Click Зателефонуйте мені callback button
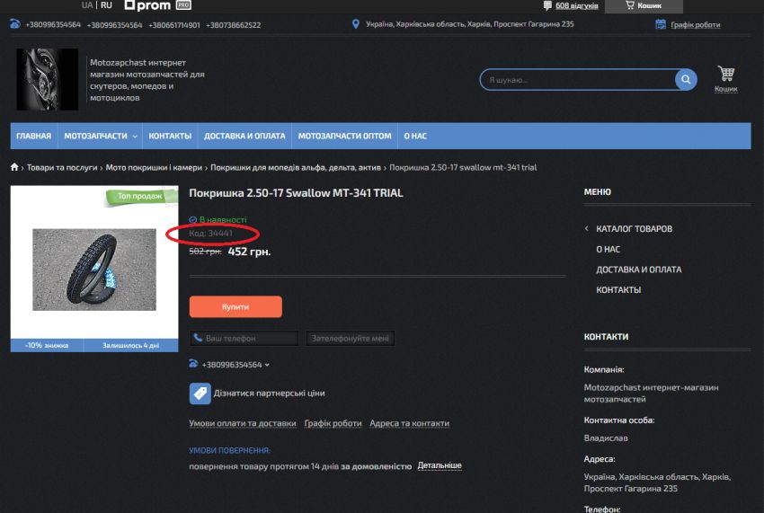This screenshot has width=764, height=513. (x=350, y=338)
